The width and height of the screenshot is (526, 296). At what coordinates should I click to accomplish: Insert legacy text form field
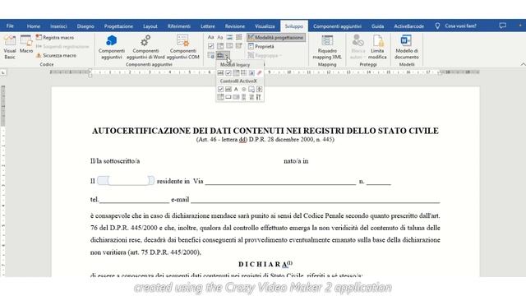point(220,73)
